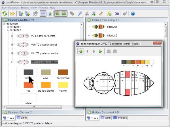Image resolution: width=170 pixels, height=127 pixels.
Task: Open the View menu
Action: [34, 8]
